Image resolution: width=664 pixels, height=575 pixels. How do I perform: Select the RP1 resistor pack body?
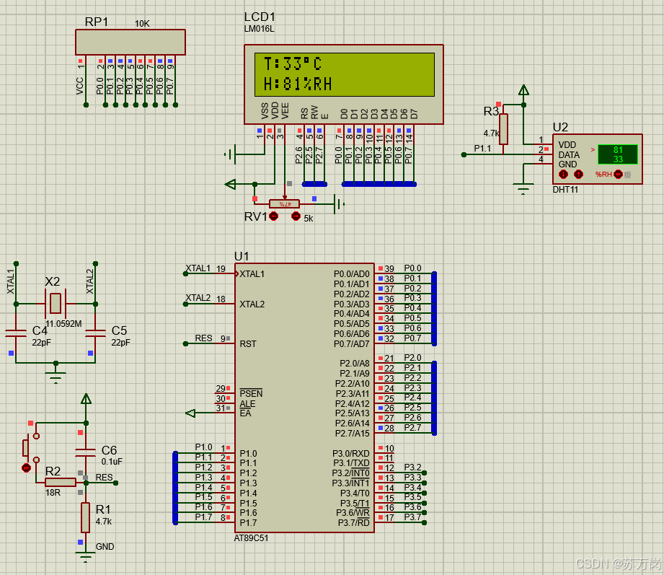130,42
